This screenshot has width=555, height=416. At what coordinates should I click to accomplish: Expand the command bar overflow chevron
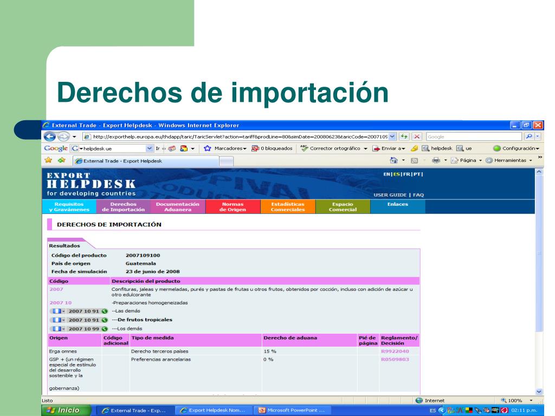click(540, 158)
